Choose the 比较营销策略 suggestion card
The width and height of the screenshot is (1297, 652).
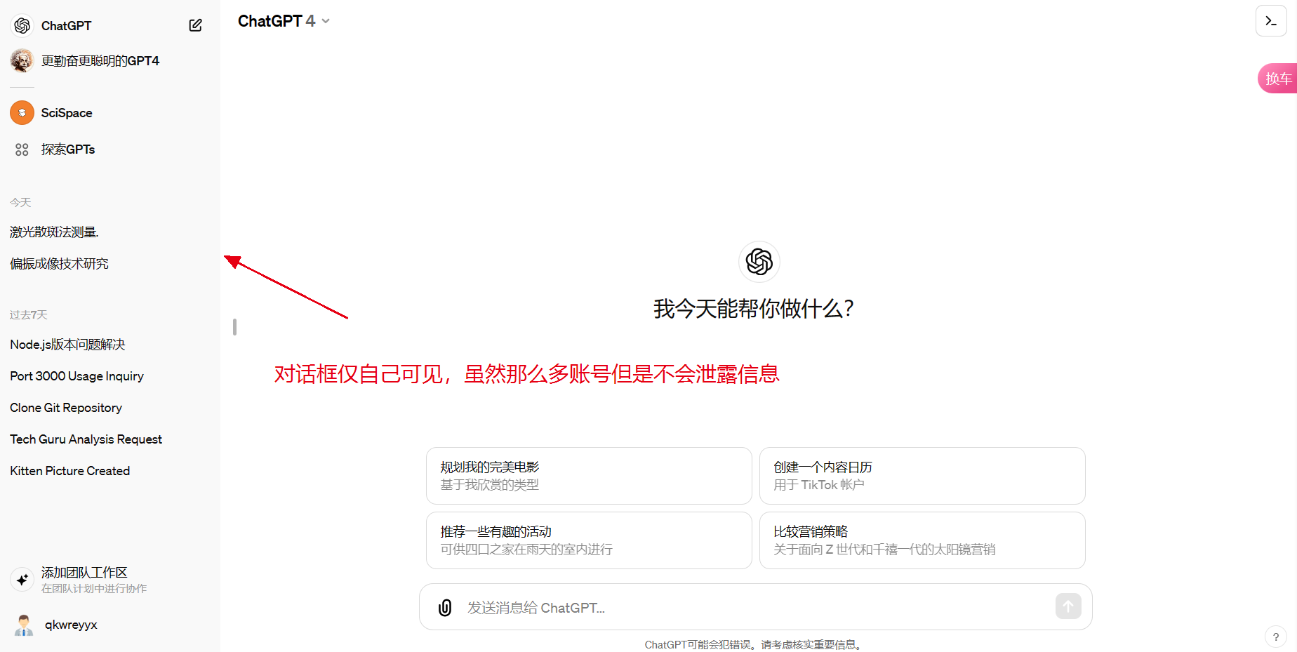pos(922,540)
